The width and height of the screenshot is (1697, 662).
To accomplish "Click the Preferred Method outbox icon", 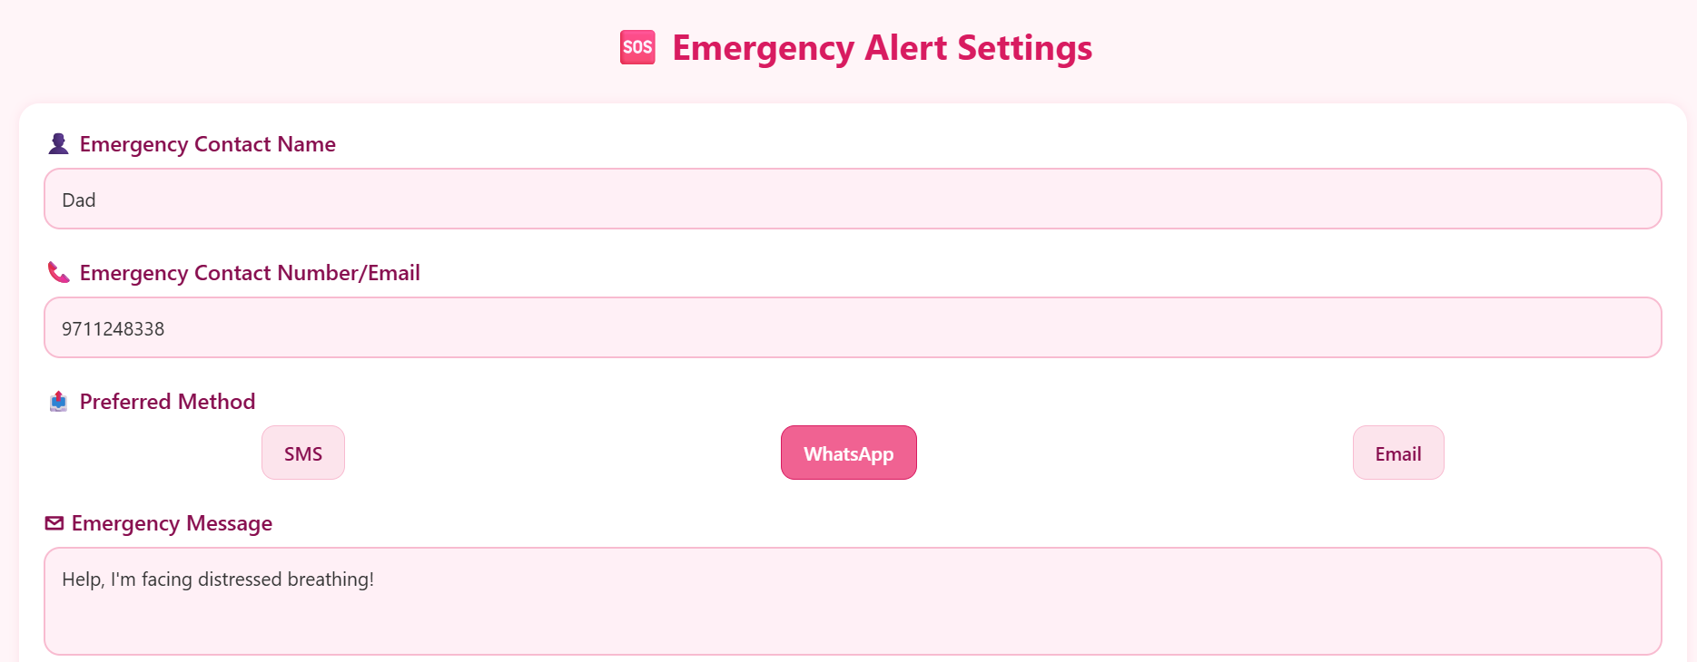I will click(58, 402).
